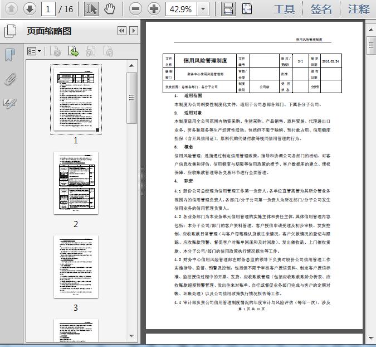The height and width of the screenshot is (347, 376).
Task: Click the page footer 第 1 页 共 16 页
Action: [x=252, y=309]
